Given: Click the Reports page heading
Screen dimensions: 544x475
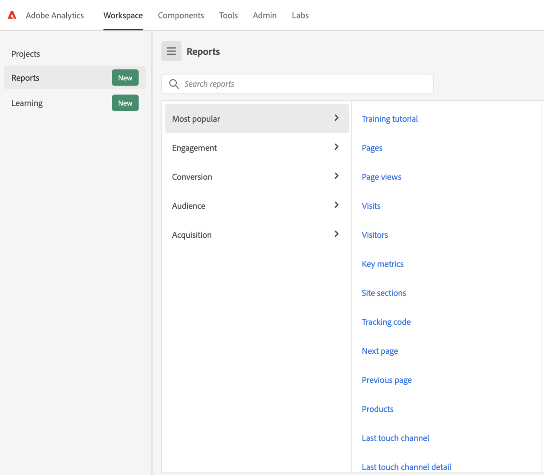Looking at the screenshot, I should (x=203, y=51).
